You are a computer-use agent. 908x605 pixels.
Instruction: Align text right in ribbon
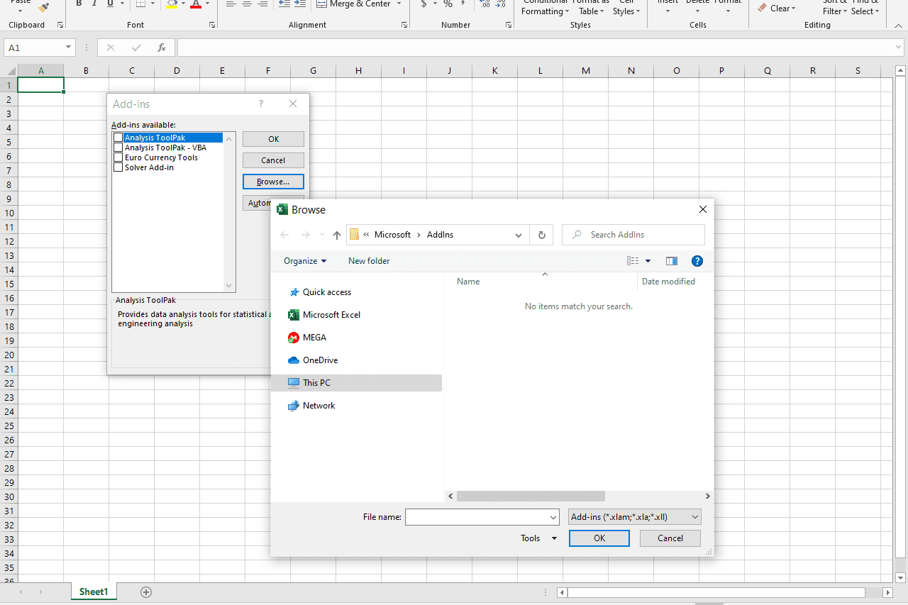click(263, 4)
